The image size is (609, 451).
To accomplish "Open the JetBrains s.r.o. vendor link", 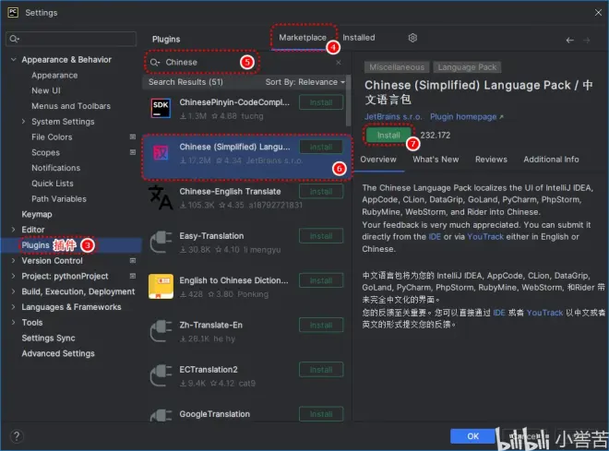I will click(x=393, y=117).
